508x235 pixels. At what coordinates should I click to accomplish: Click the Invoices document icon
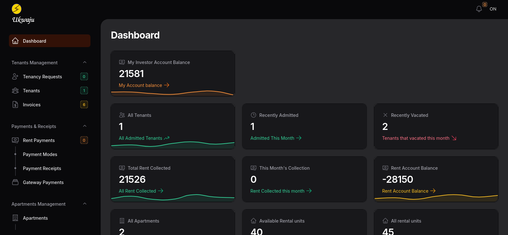(15, 104)
